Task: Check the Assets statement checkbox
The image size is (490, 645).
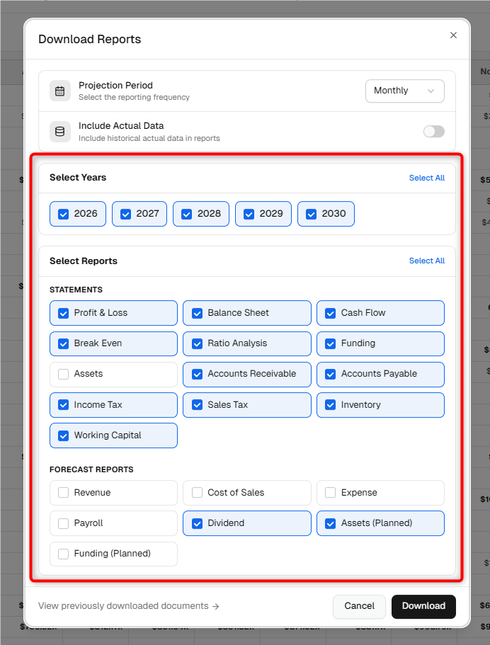Action: [63, 374]
